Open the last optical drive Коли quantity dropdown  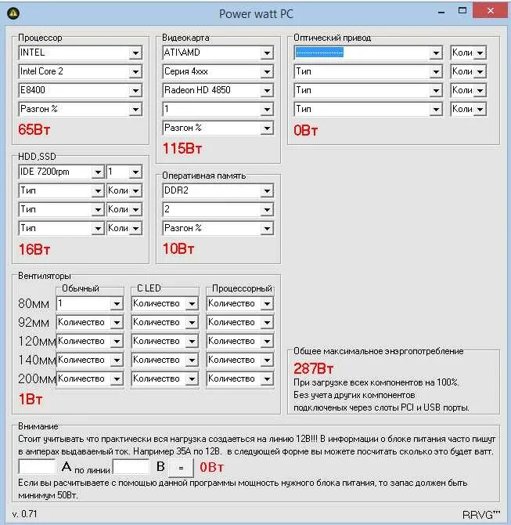tap(468, 109)
